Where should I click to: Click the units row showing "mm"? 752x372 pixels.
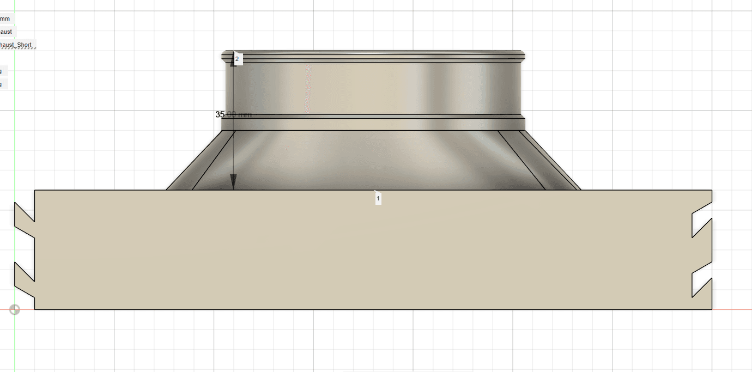(7, 19)
